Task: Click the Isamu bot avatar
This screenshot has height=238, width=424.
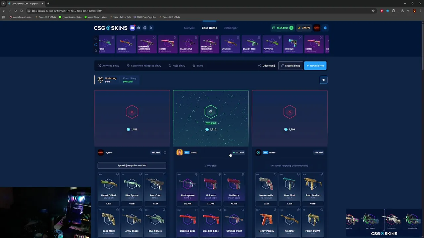Action: [179, 152]
